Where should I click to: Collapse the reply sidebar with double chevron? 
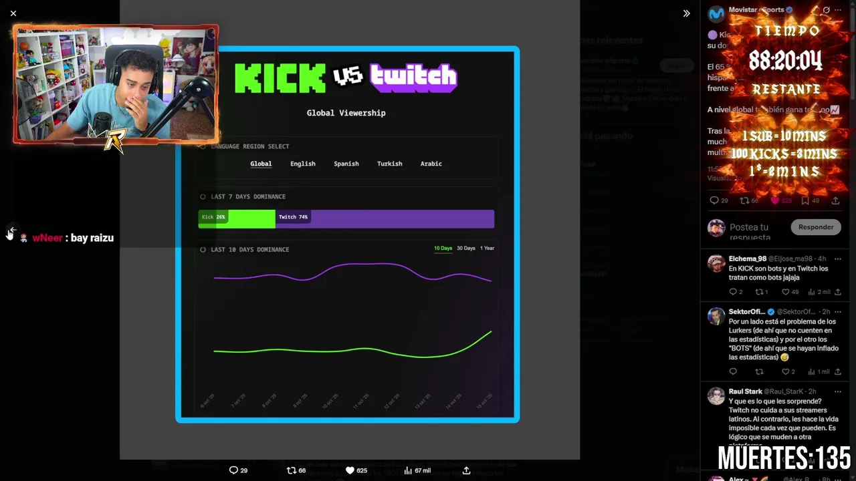686,13
